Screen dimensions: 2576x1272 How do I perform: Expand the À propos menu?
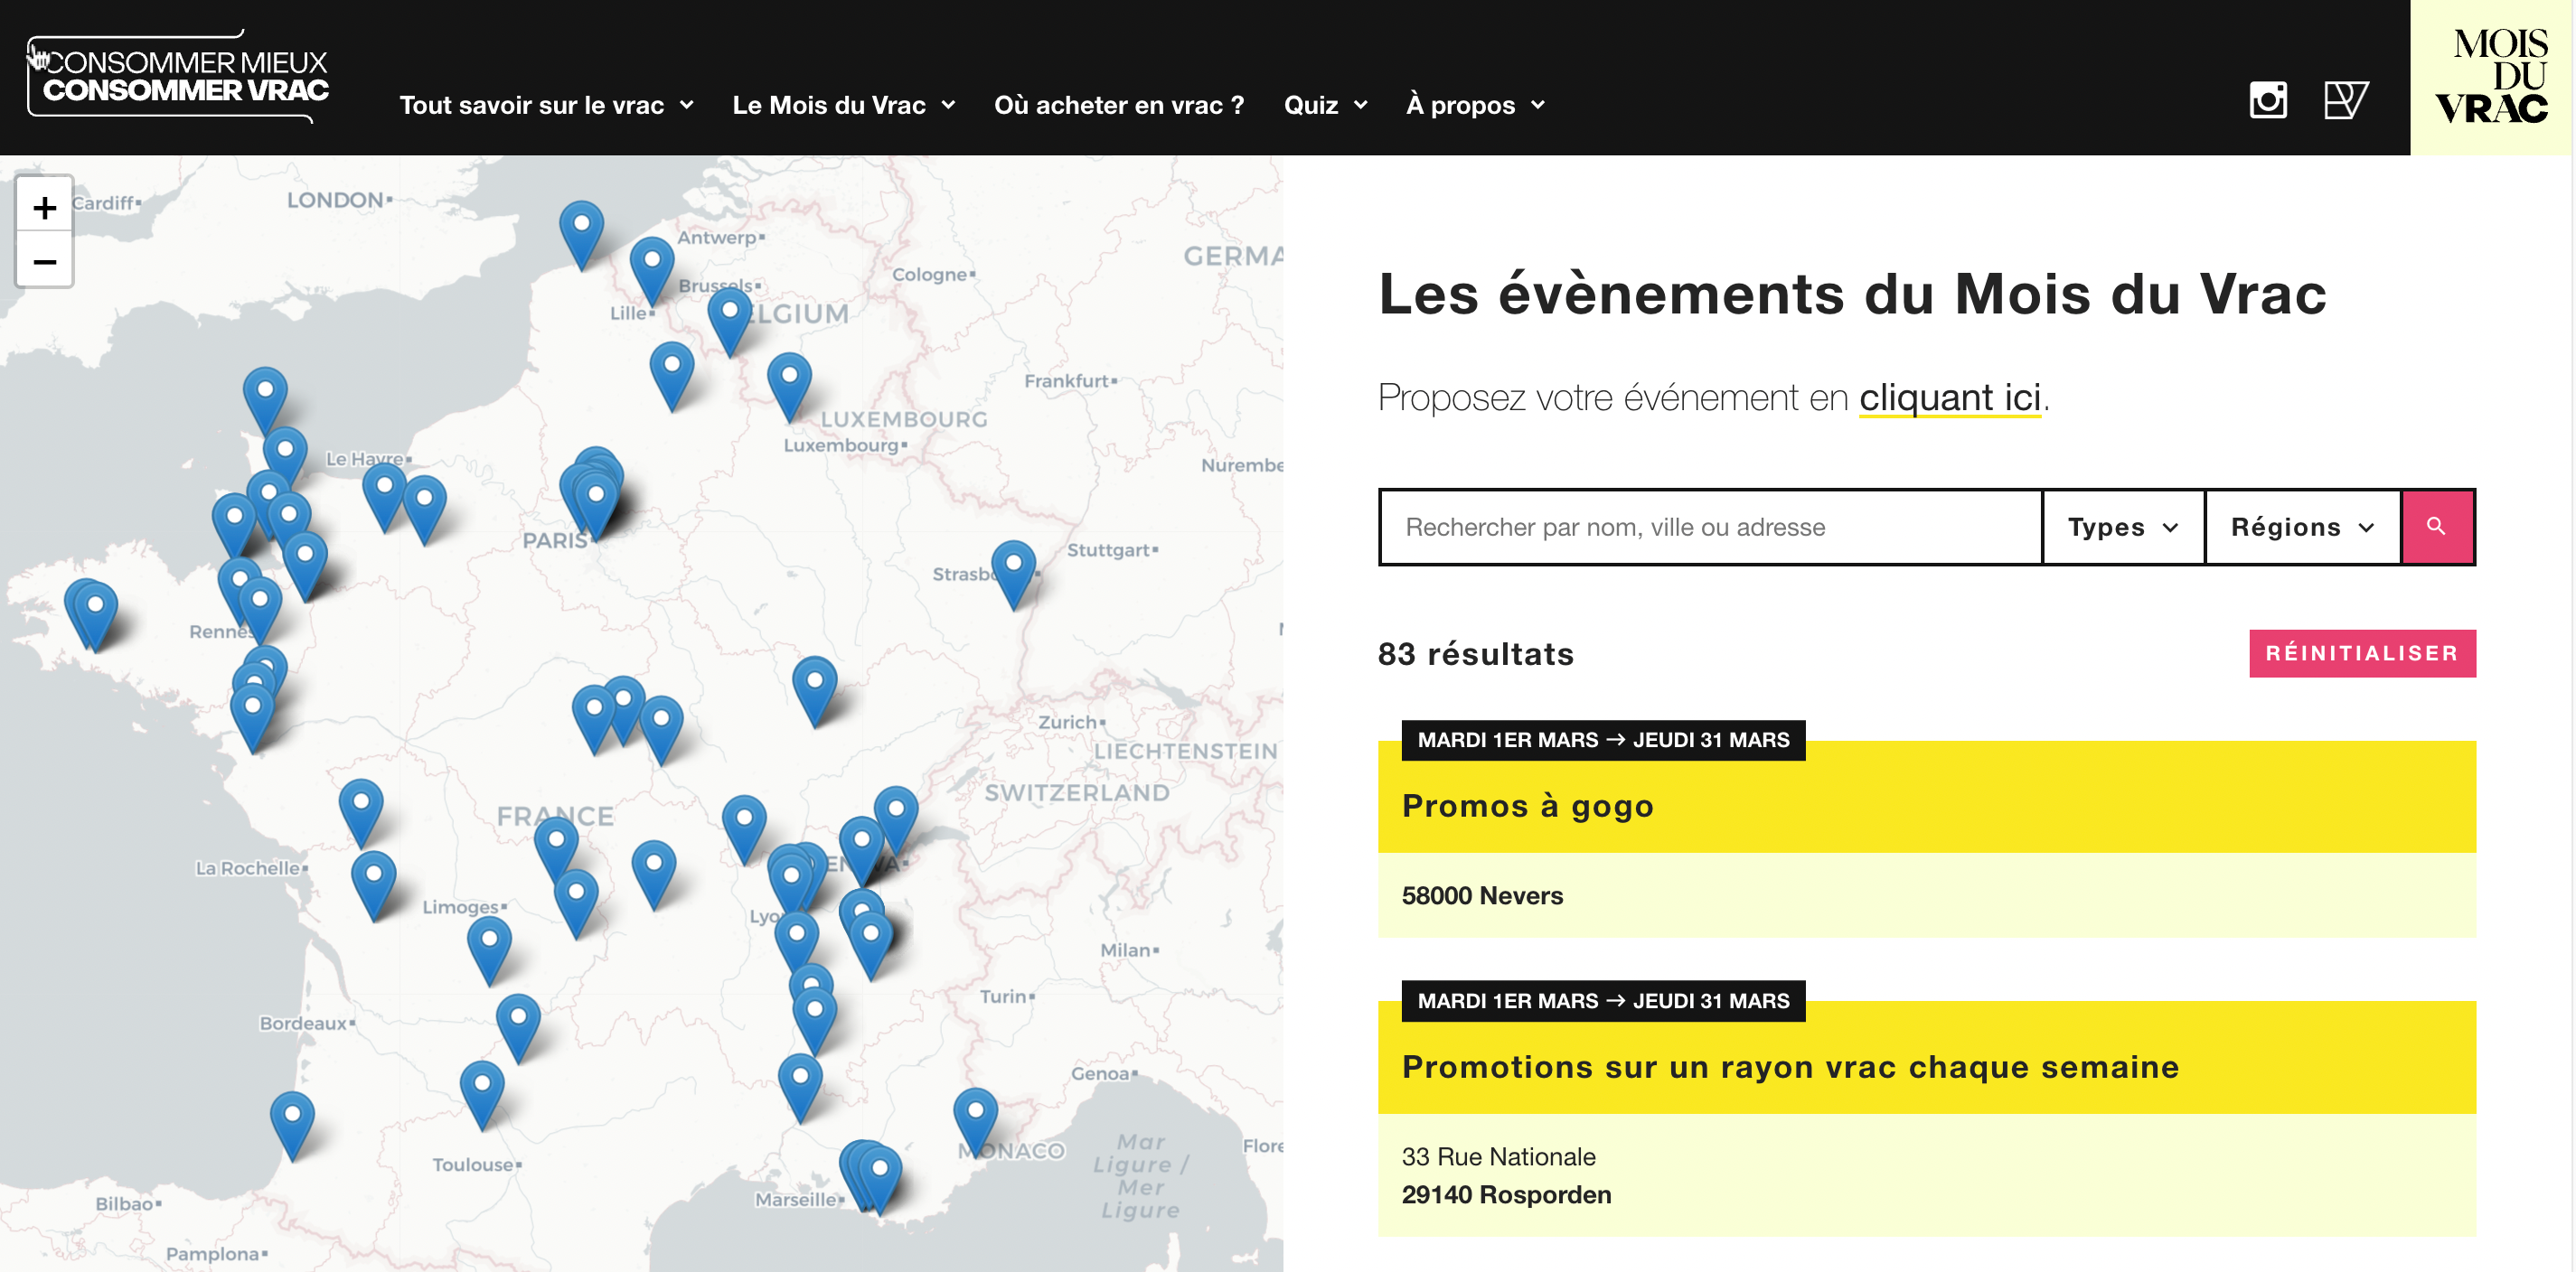1475,105
